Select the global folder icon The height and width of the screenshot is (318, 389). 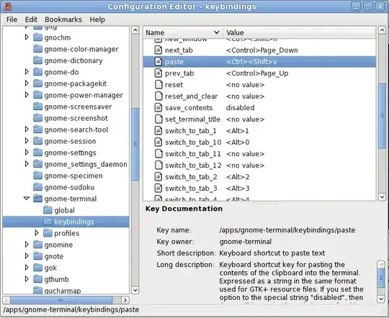[48, 210]
